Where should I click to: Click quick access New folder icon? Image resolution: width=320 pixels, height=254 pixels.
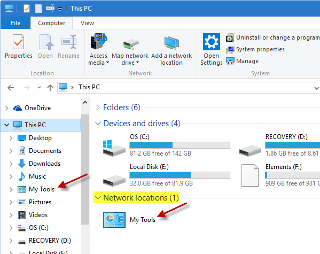point(38,9)
